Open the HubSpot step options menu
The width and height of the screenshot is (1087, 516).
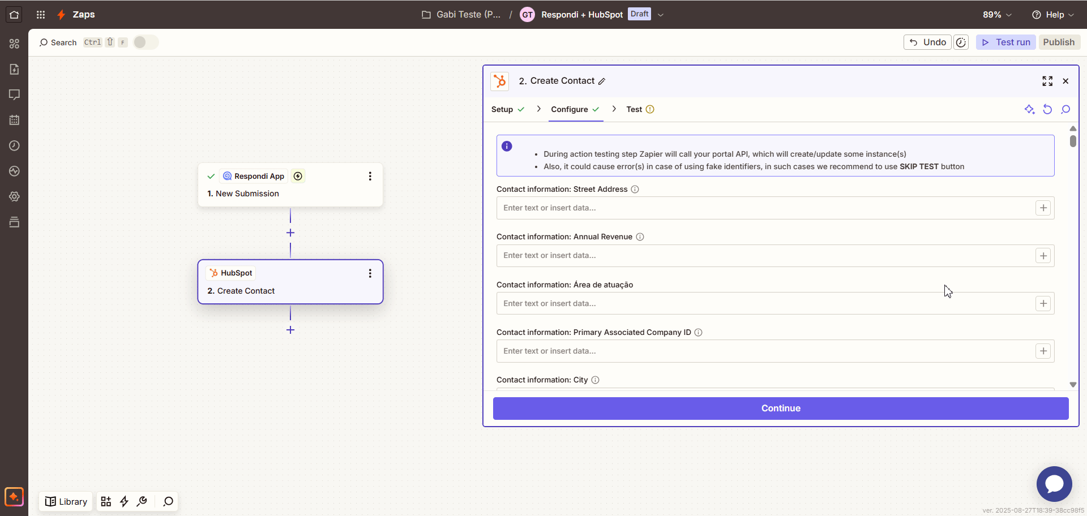pyautogui.click(x=370, y=273)
